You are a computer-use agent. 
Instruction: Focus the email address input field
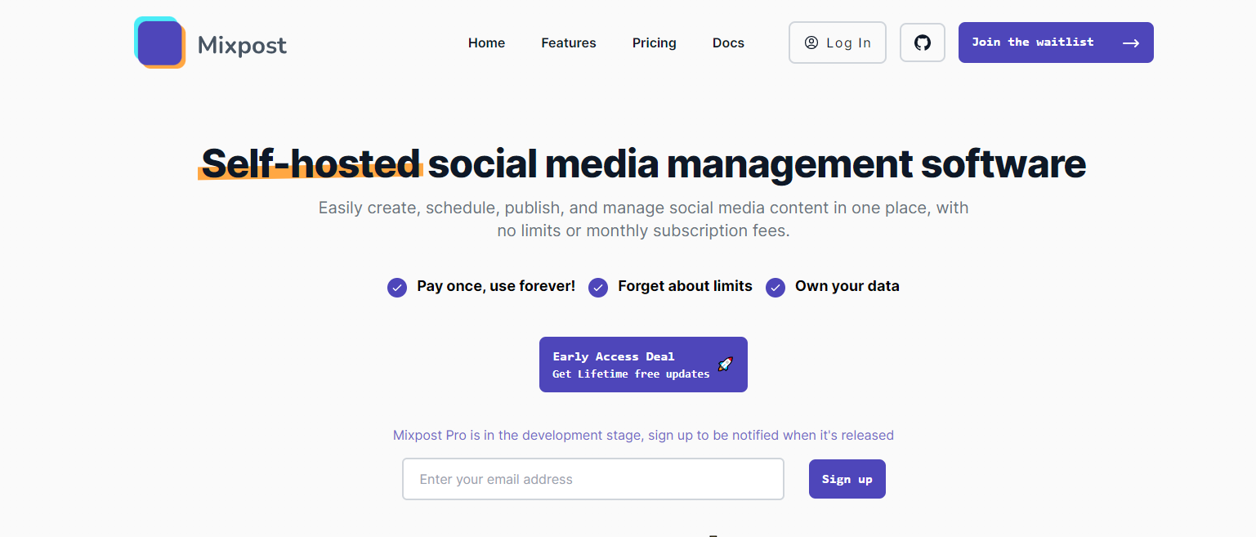pyautogui.click(x=593, y=479)
